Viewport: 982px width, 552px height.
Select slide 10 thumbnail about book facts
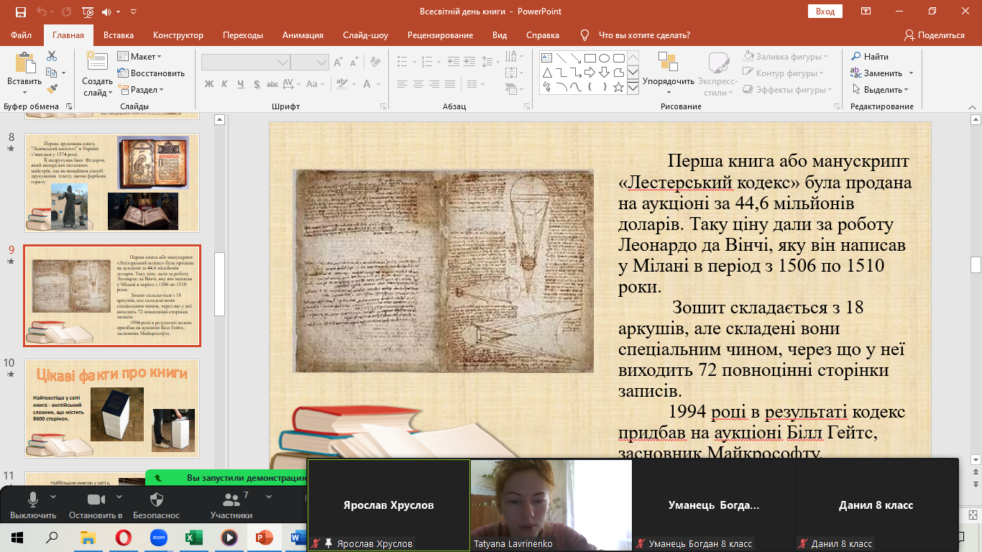pyautogui.click(x=112, y=408)
